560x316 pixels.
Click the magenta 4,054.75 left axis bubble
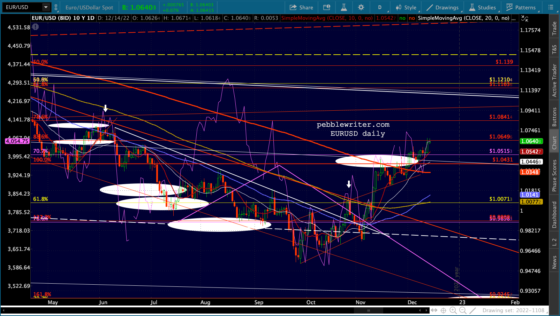coord(17,141)
